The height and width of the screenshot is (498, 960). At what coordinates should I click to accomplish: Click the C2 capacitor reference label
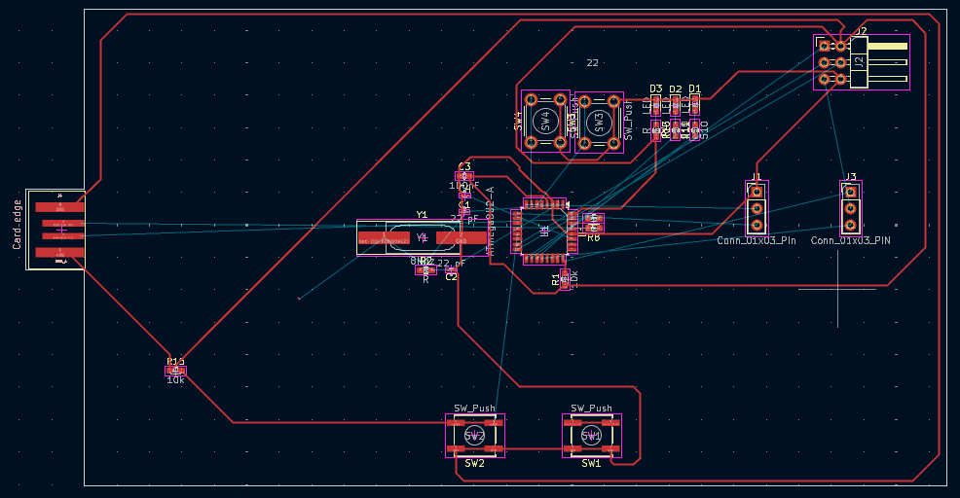coord(451,277)
